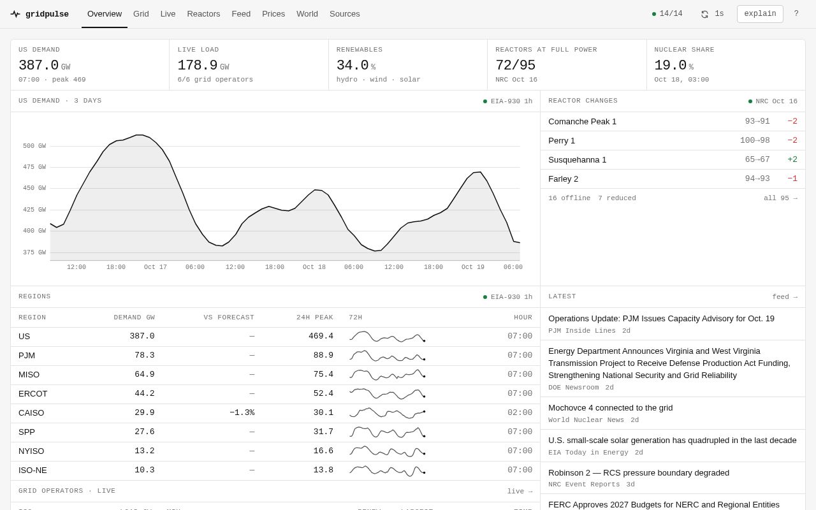Open the Robinson 2 RCS pressure boundary report
The image size is (816, 510).
point(673,478)
